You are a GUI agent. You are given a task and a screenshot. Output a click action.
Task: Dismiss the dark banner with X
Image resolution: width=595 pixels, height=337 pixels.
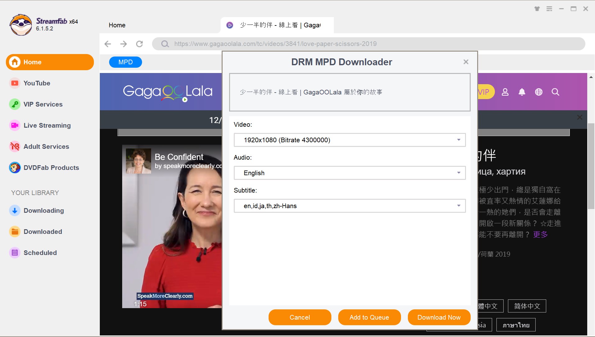580,117
